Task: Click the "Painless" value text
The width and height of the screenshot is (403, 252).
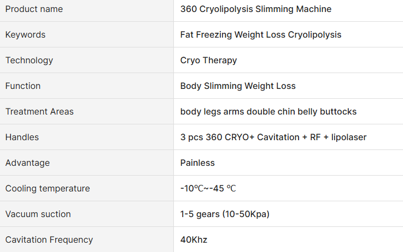Action: [x=197, y=163]
